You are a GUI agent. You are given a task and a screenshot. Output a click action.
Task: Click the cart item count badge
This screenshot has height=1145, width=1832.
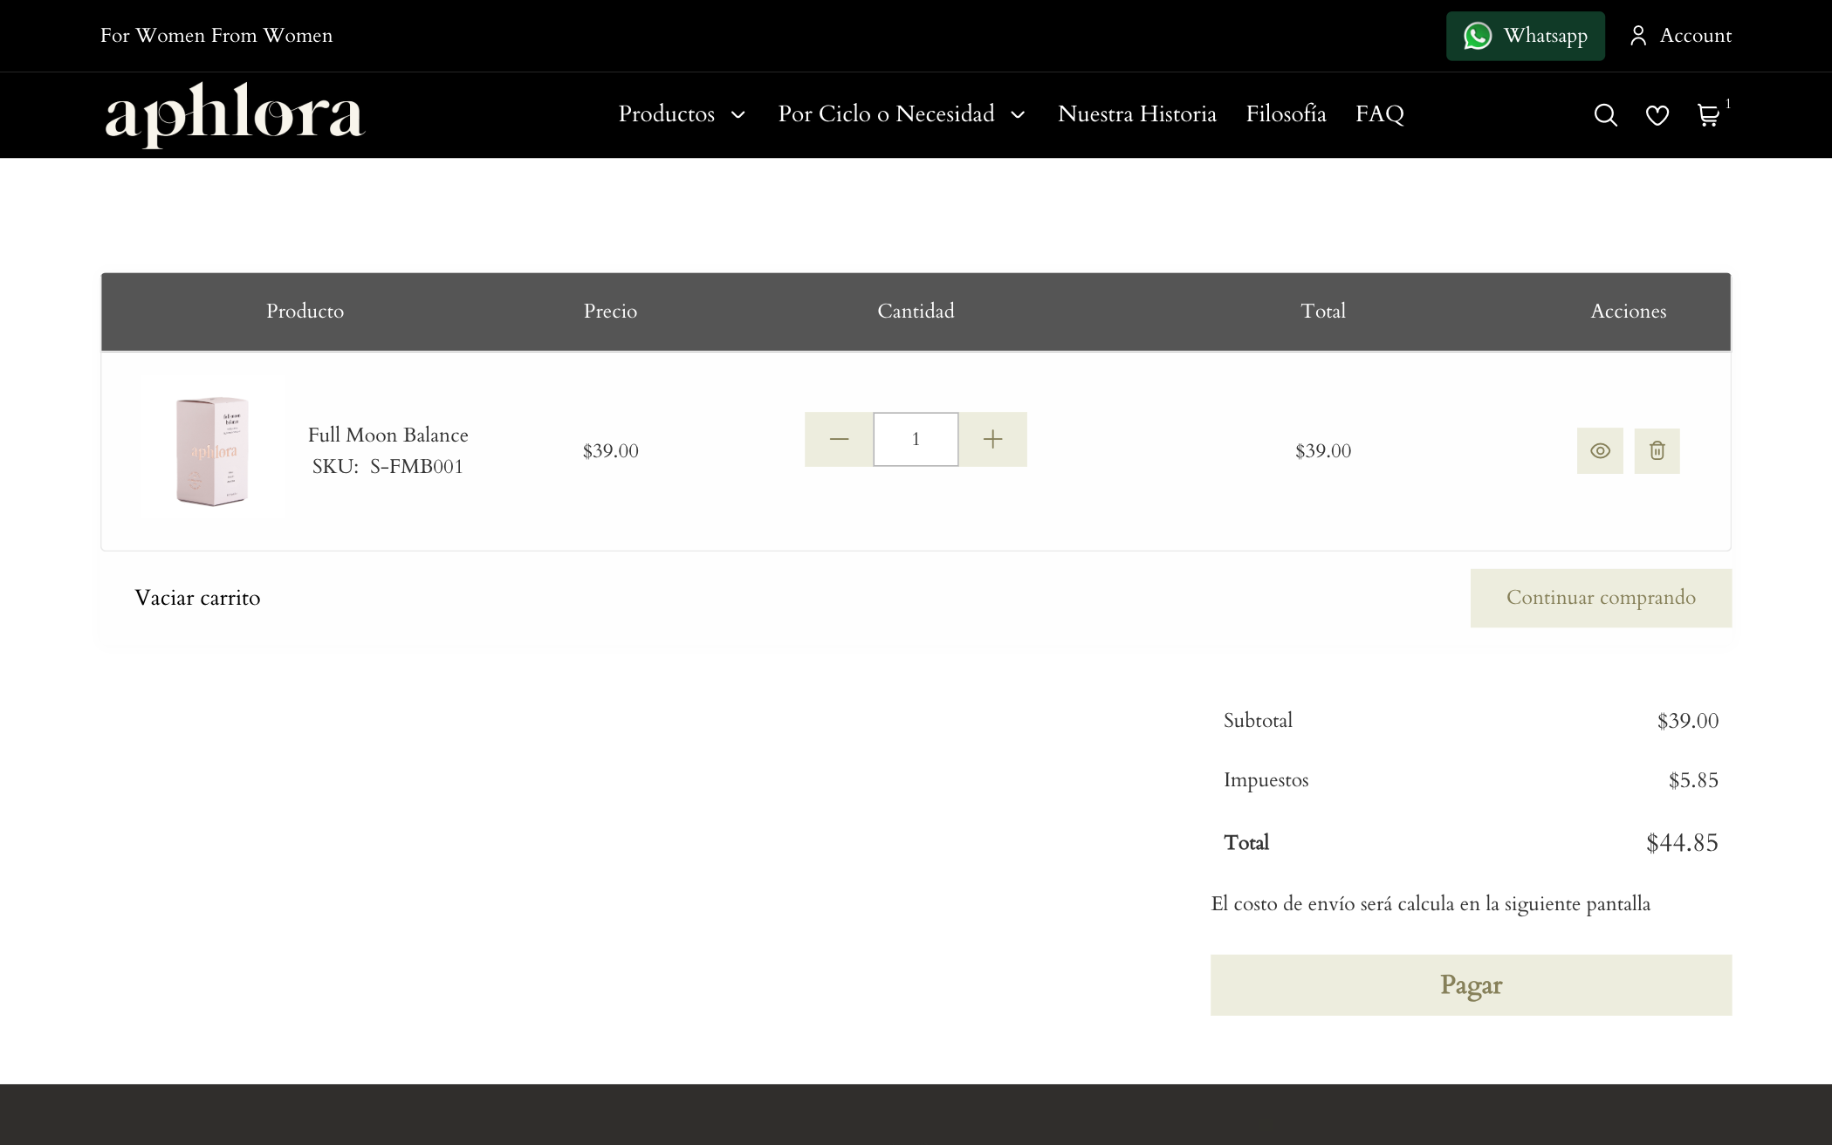point(1728,104)
